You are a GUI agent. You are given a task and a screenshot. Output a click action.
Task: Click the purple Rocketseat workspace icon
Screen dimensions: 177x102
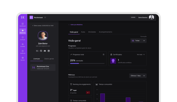[x=31, y=17]
